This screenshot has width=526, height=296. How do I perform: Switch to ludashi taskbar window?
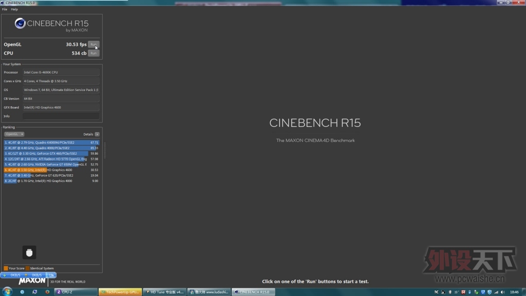[x=209, y=292]
